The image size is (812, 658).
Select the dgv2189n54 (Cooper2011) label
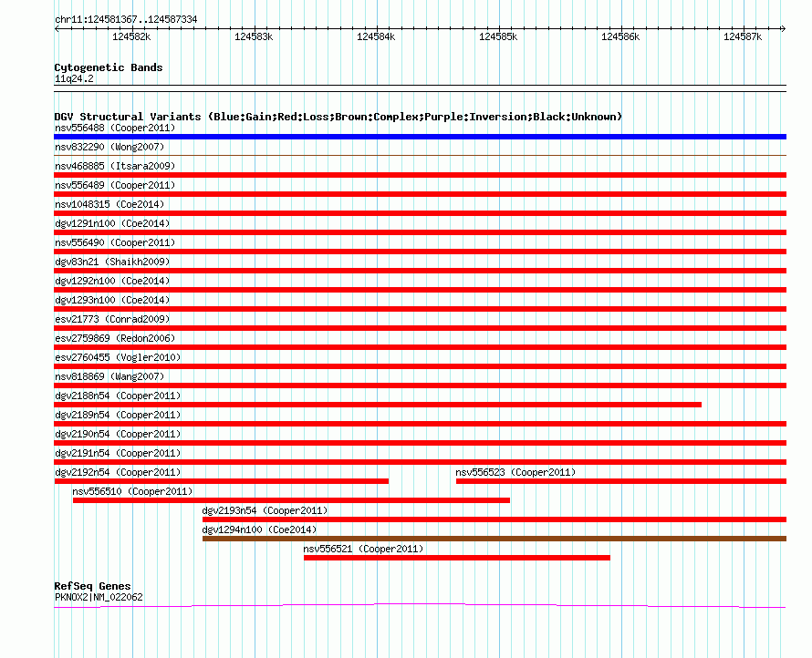118,415
